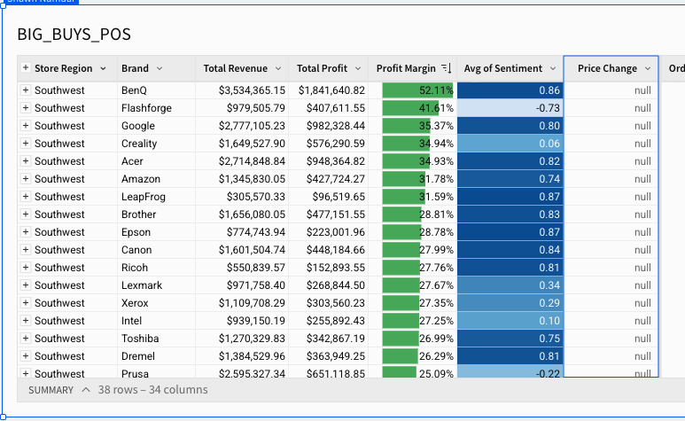685x421 pixels.
Task: Select Ricoh profit margin 27.76% cell
Action: coord(413,268)
